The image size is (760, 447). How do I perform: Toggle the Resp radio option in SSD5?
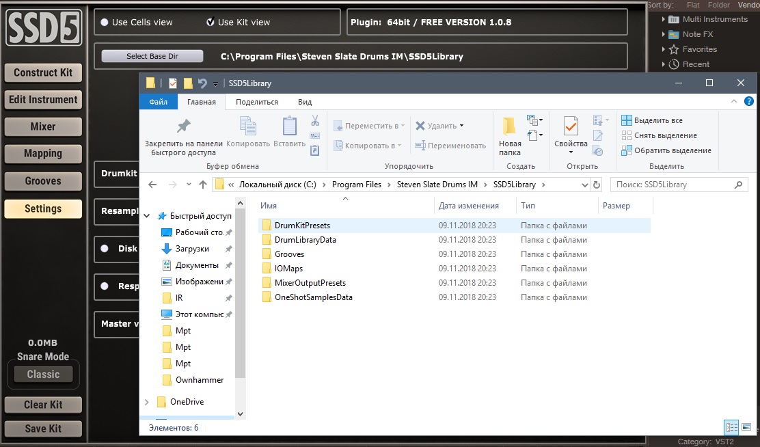(x=104, y=286)
